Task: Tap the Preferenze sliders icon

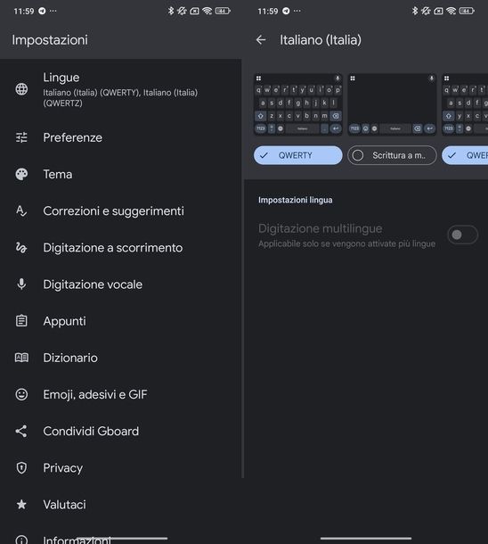Action: tap(21, 137)
